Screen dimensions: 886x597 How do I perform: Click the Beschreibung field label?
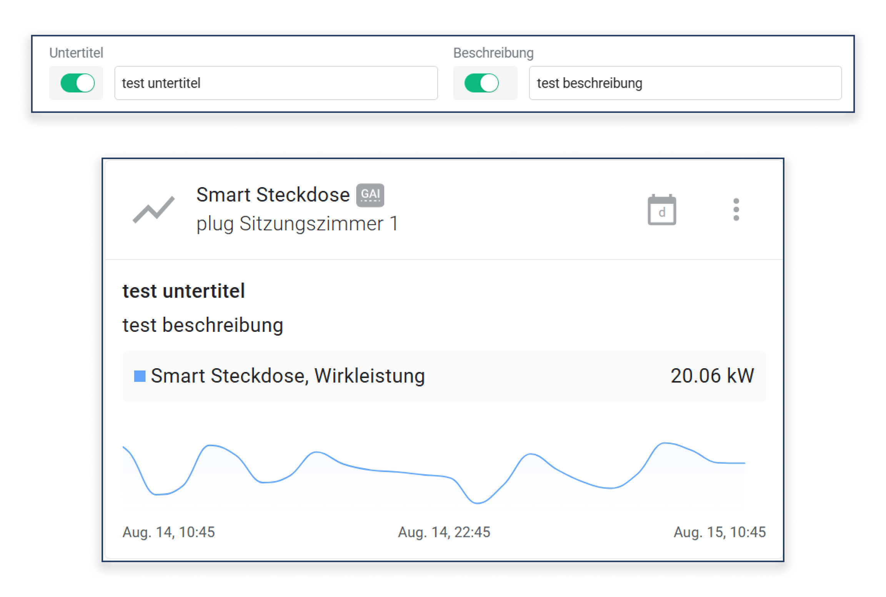(493, 53)
